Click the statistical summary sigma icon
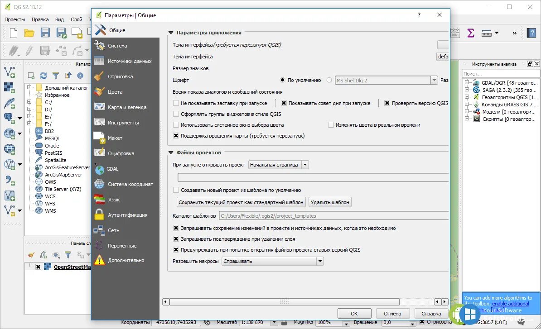Viewport: 541px width, 329px height. [x=471, y=33]
